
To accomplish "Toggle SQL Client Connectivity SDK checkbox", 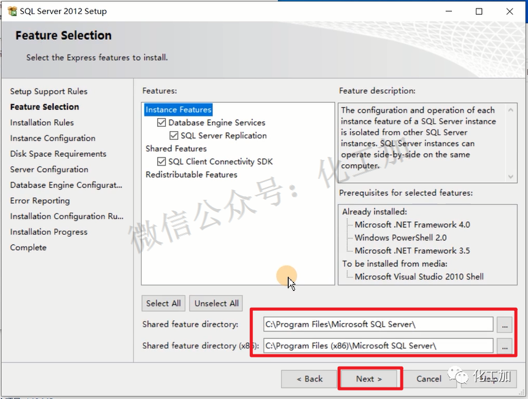I will coord(161,161).
